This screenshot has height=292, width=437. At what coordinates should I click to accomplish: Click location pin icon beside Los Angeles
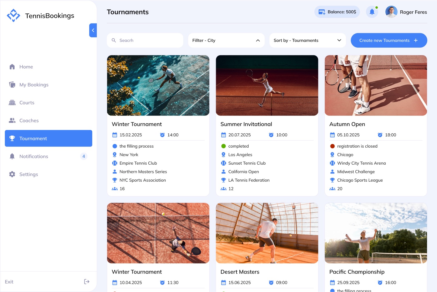click(224, 155)
